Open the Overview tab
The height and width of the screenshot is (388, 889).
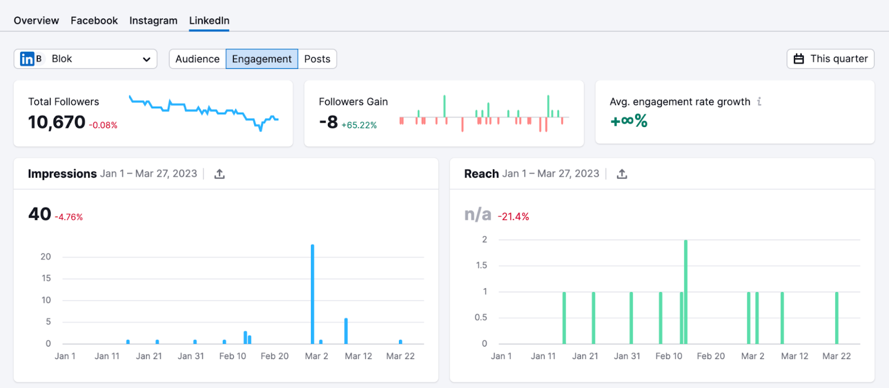36,21
